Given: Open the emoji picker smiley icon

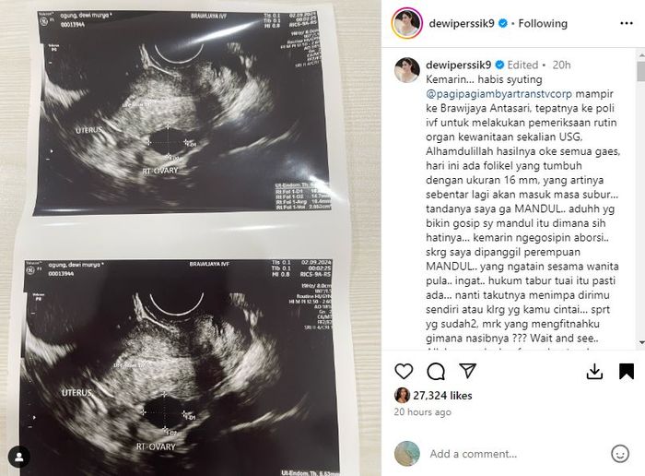Looking at the screenshot, I should pyautogui.click(x=620, y=454).
